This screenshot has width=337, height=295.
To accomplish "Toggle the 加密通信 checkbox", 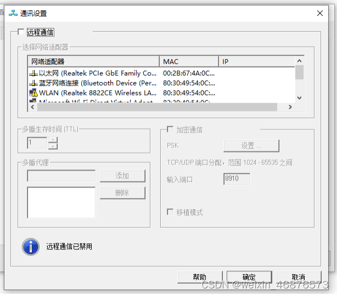I will (170, 130).
